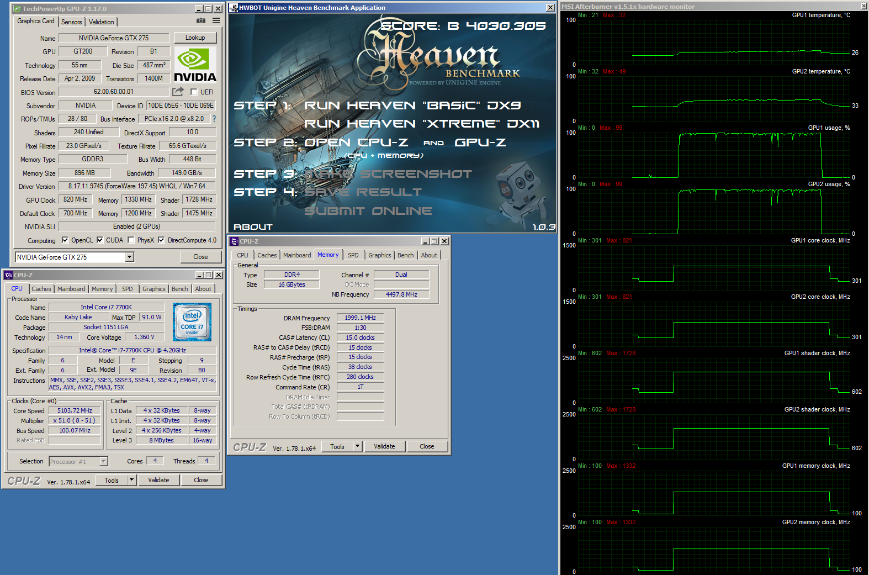Click the GPU1 temperature graph in Afterburner
The width and height of the screenshot is (869, 575).
tap(713, 42)
